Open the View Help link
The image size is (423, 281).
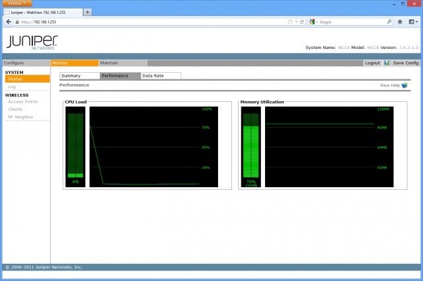(390, 85)
